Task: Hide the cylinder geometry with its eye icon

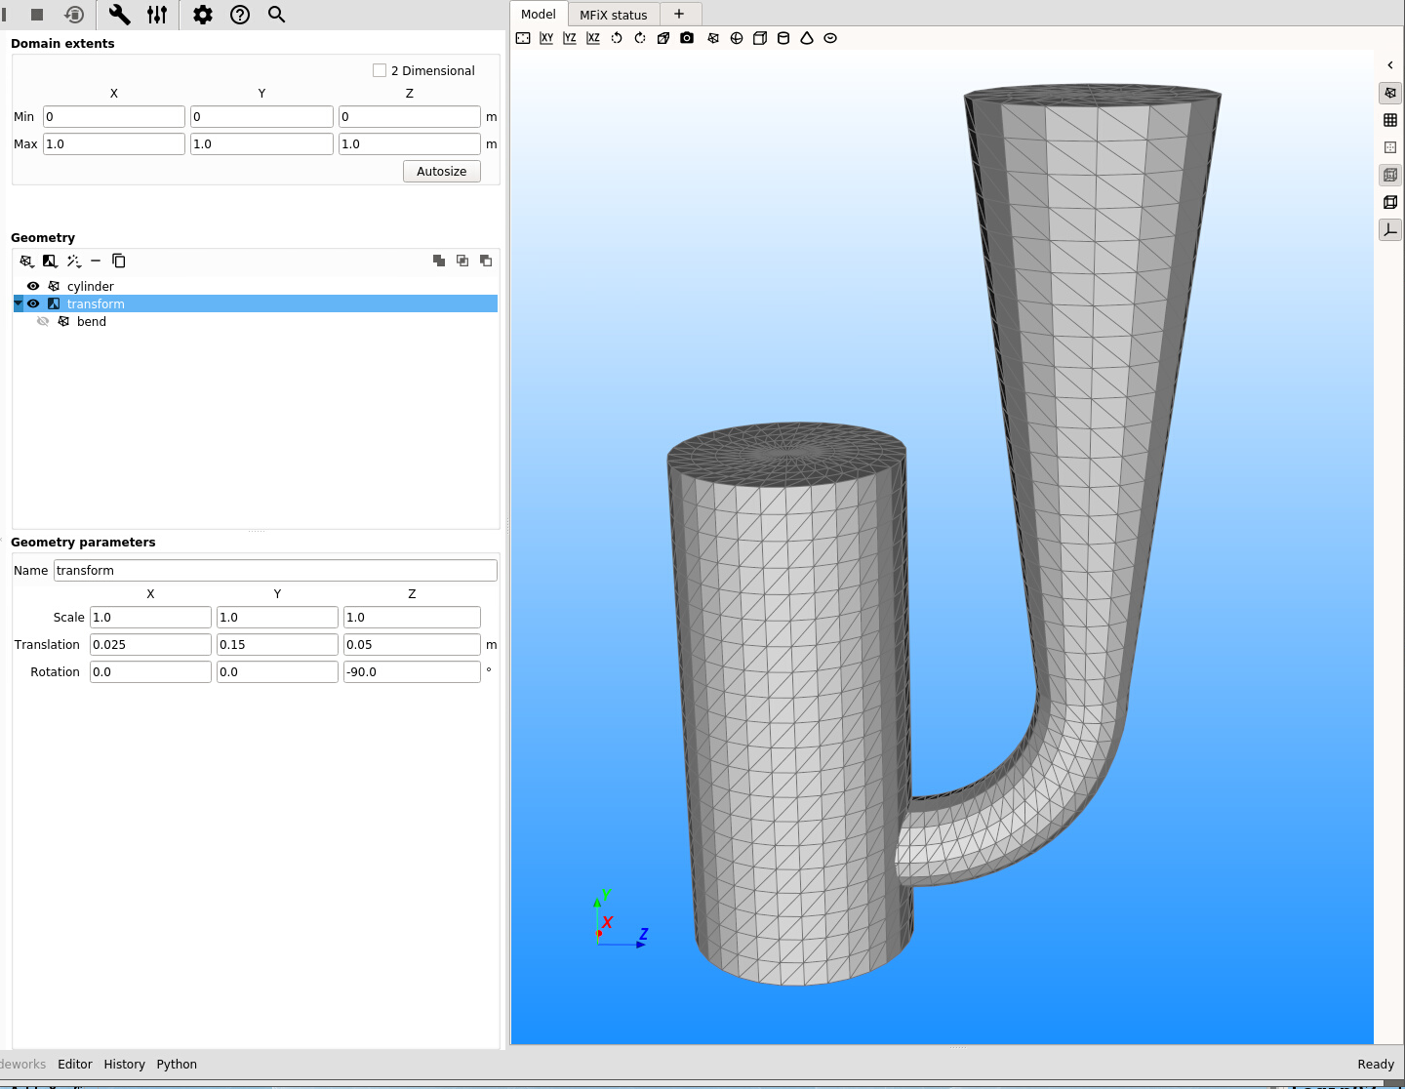Action: coord(33,286)
